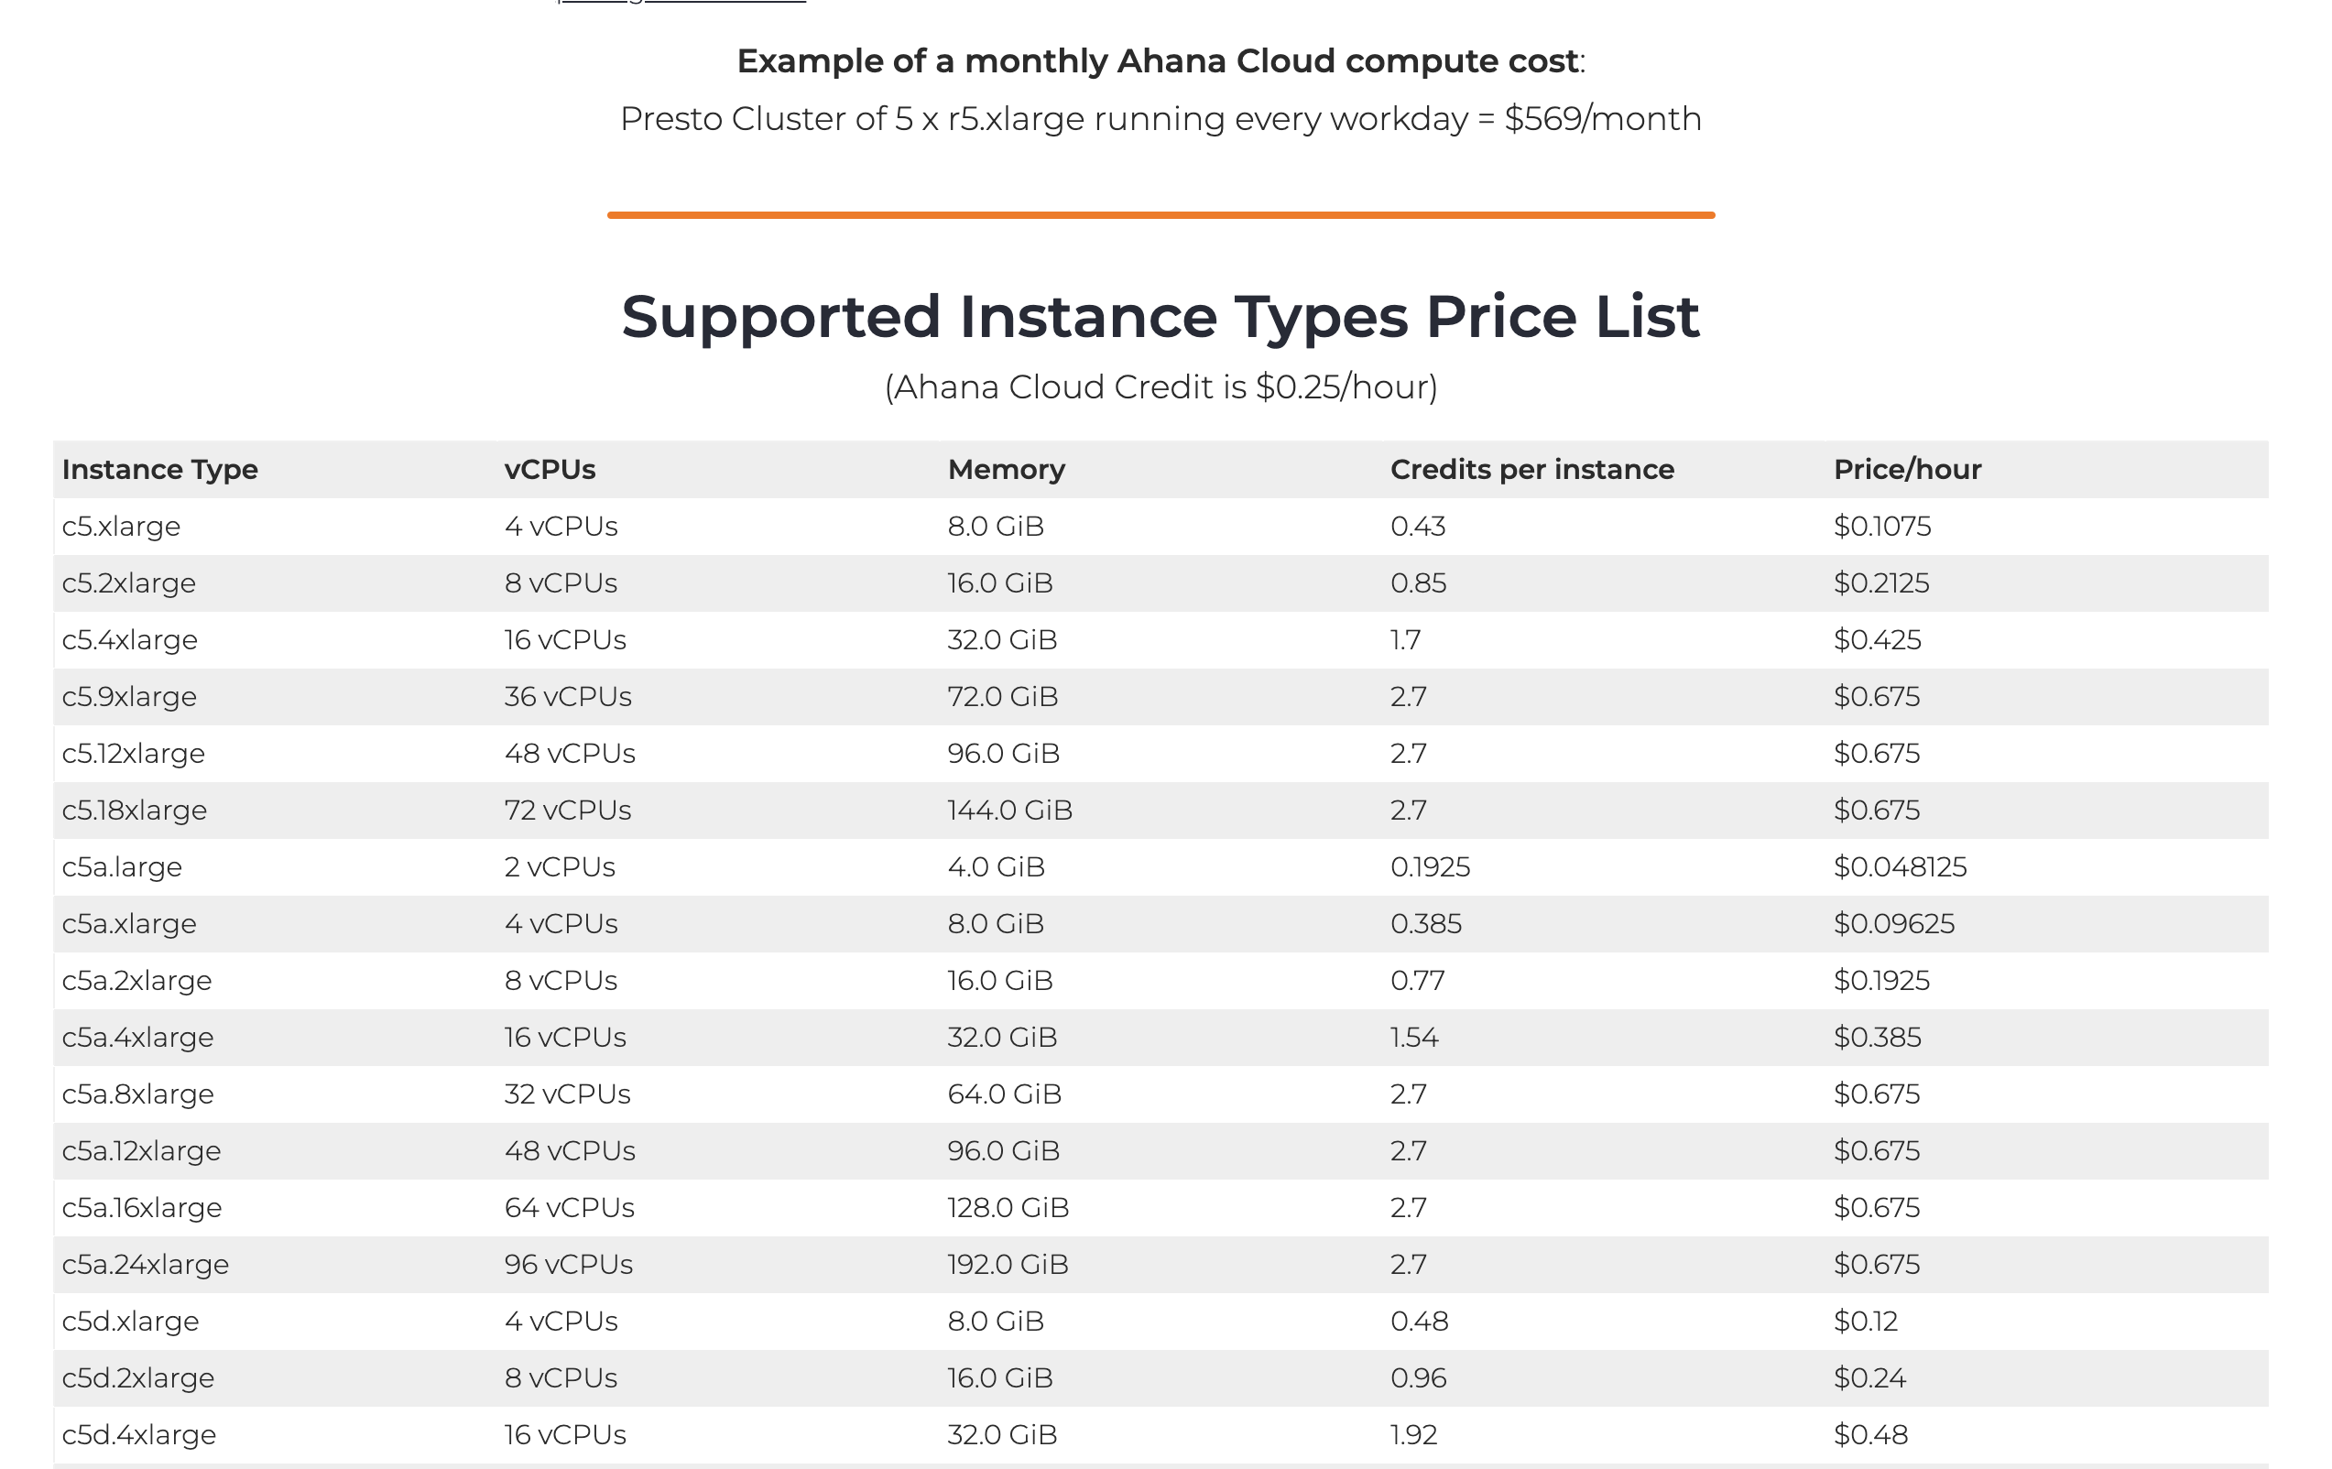Select the c5.xlarge instance type cell
The height and width of the screenshot is (1469, 2332).
tap(121, 527)
